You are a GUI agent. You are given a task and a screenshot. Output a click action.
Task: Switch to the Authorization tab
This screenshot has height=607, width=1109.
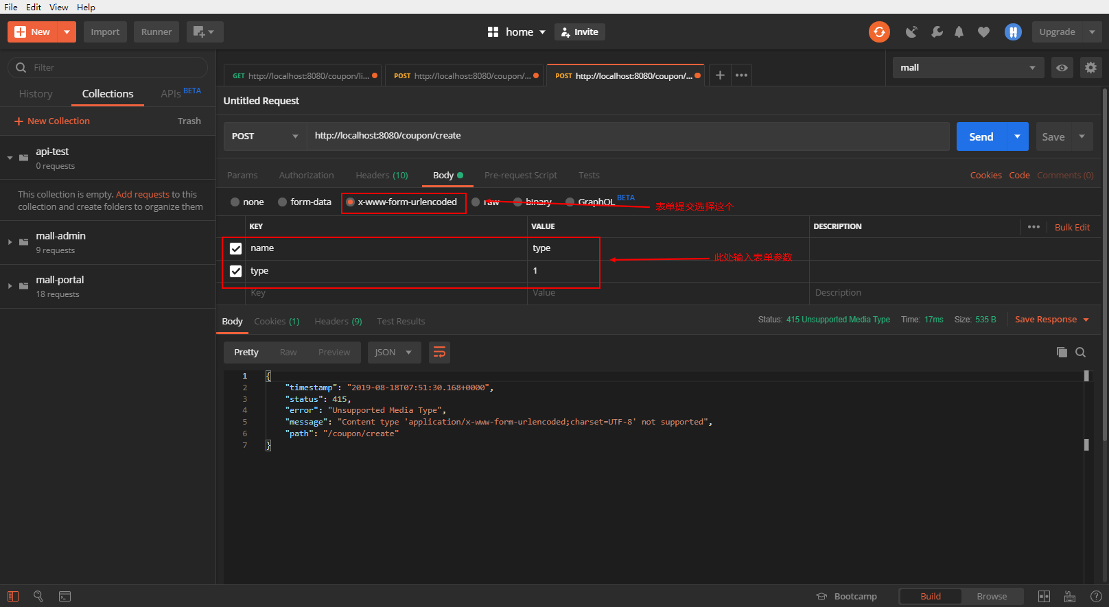pyautogui.click(x=306, y=176)
